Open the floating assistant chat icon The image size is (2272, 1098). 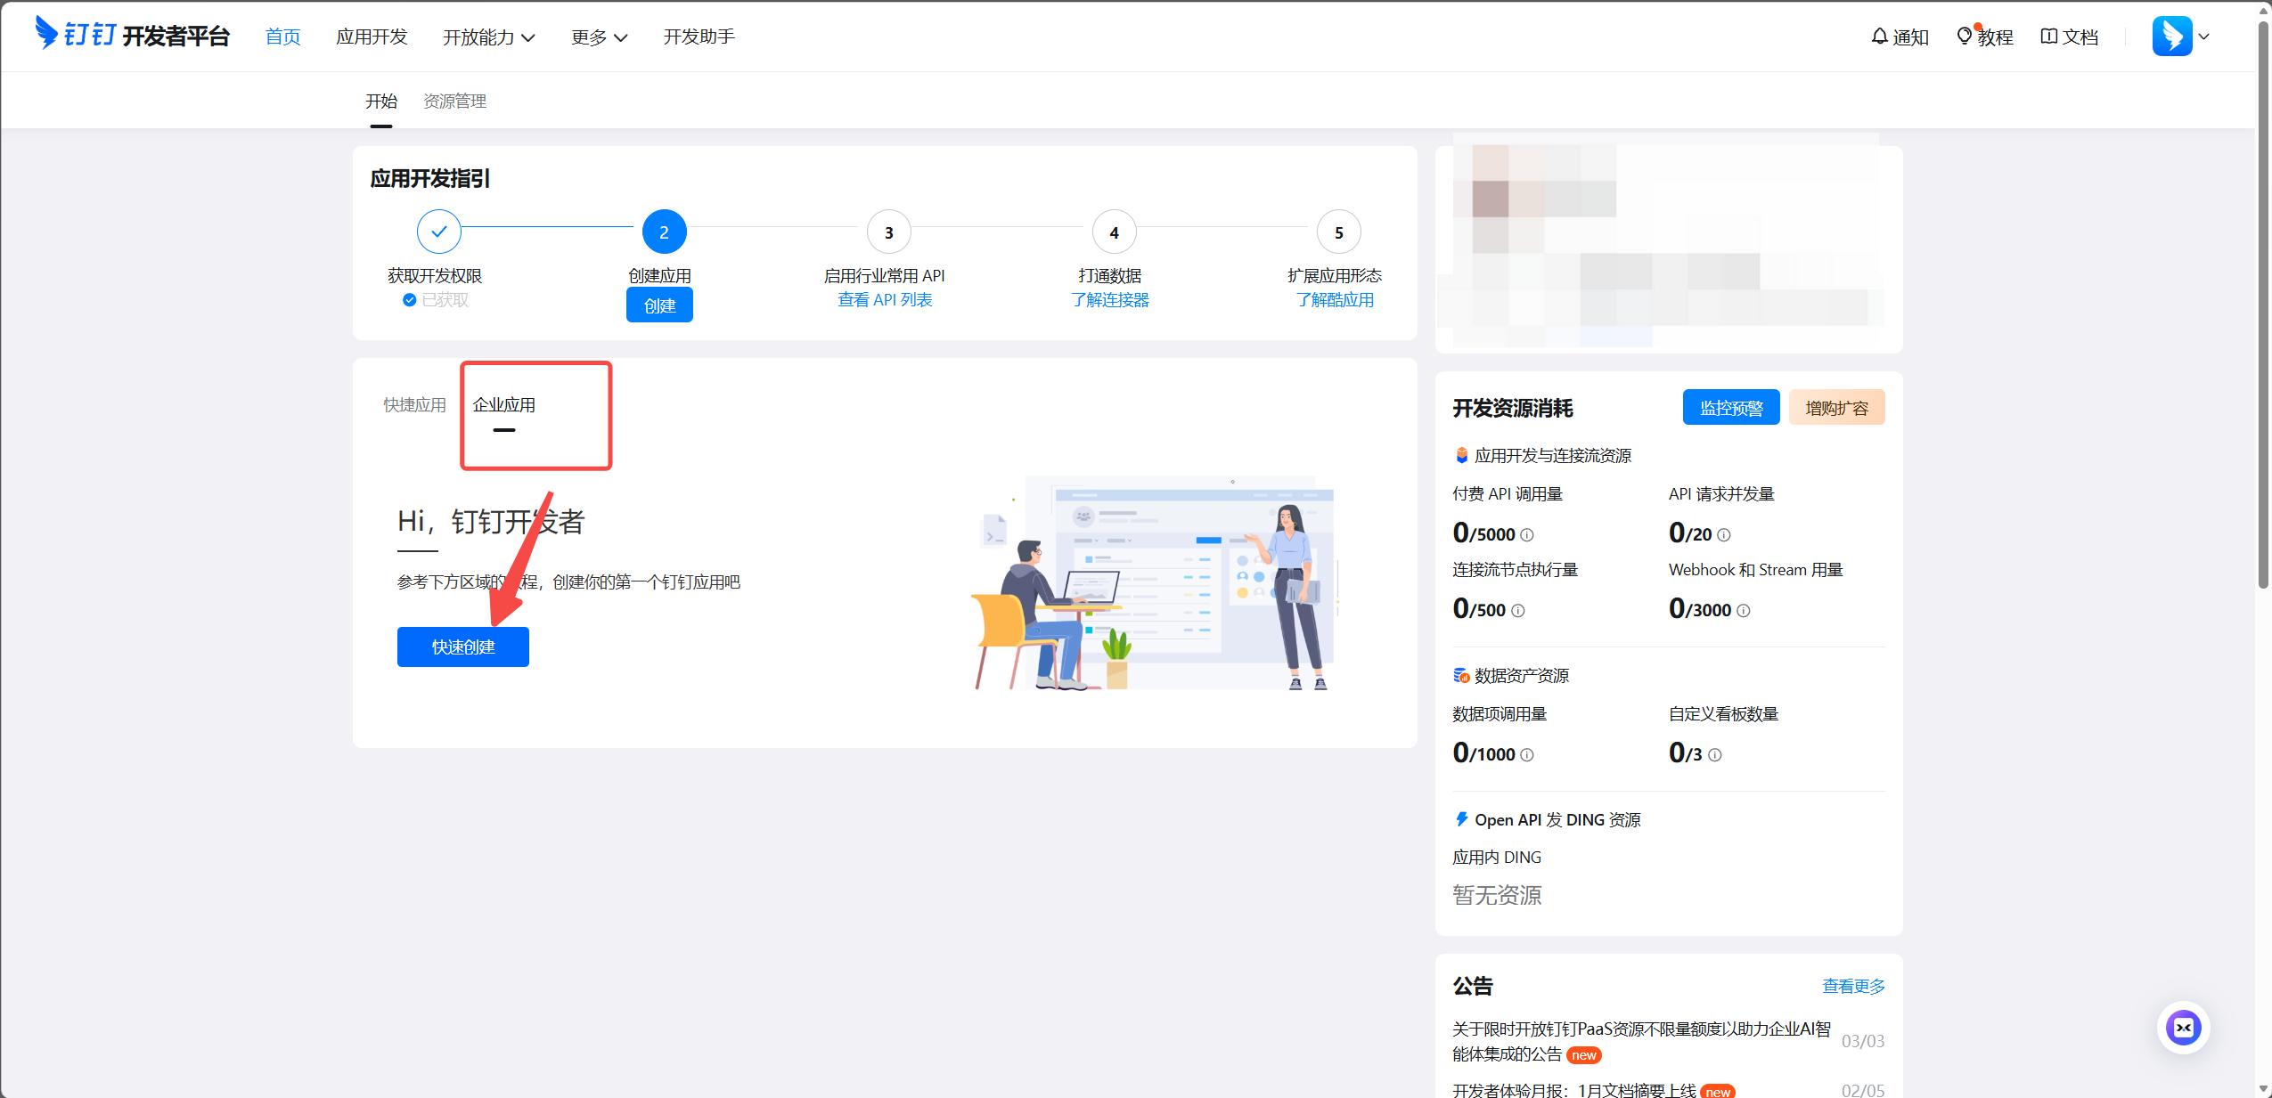[2183, 1028]
